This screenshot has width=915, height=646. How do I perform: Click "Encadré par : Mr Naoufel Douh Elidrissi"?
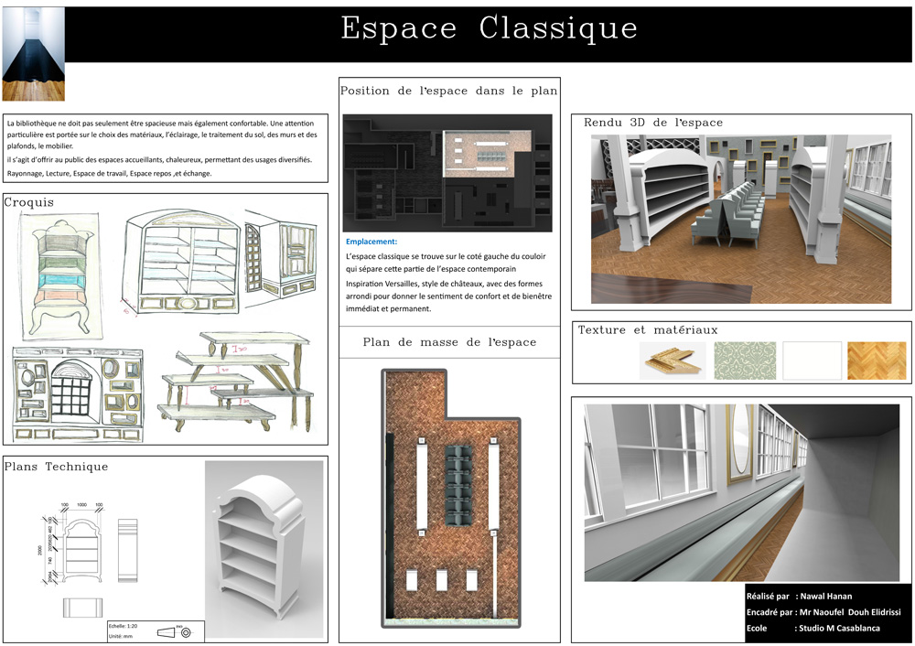[x=823, y=612]
